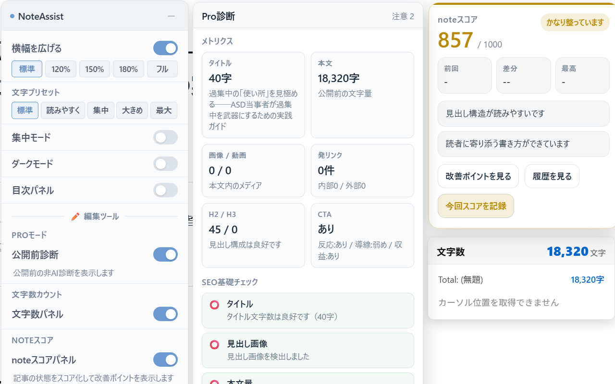Click 今回スコアを記録 to save the score

476,205
